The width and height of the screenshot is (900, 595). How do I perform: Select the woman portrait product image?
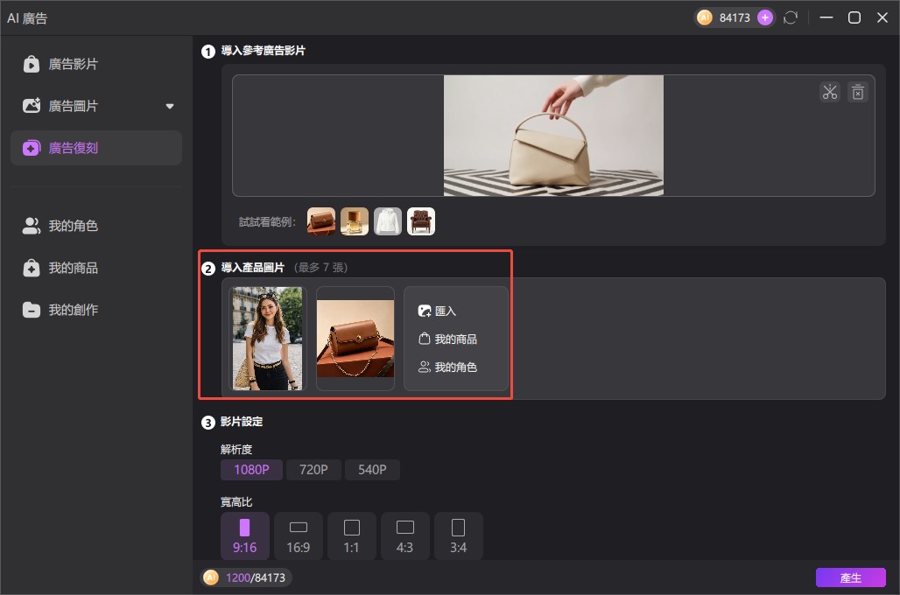pyautogui.click(x=268, y=339)
